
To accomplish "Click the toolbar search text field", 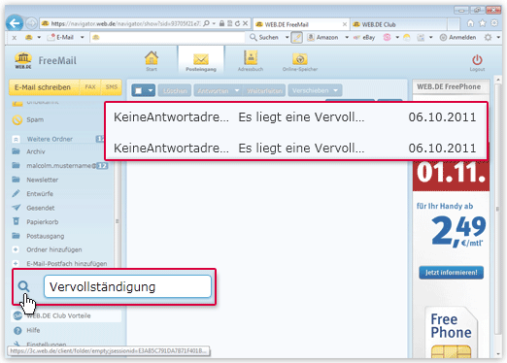I will (x=167, y=38).
